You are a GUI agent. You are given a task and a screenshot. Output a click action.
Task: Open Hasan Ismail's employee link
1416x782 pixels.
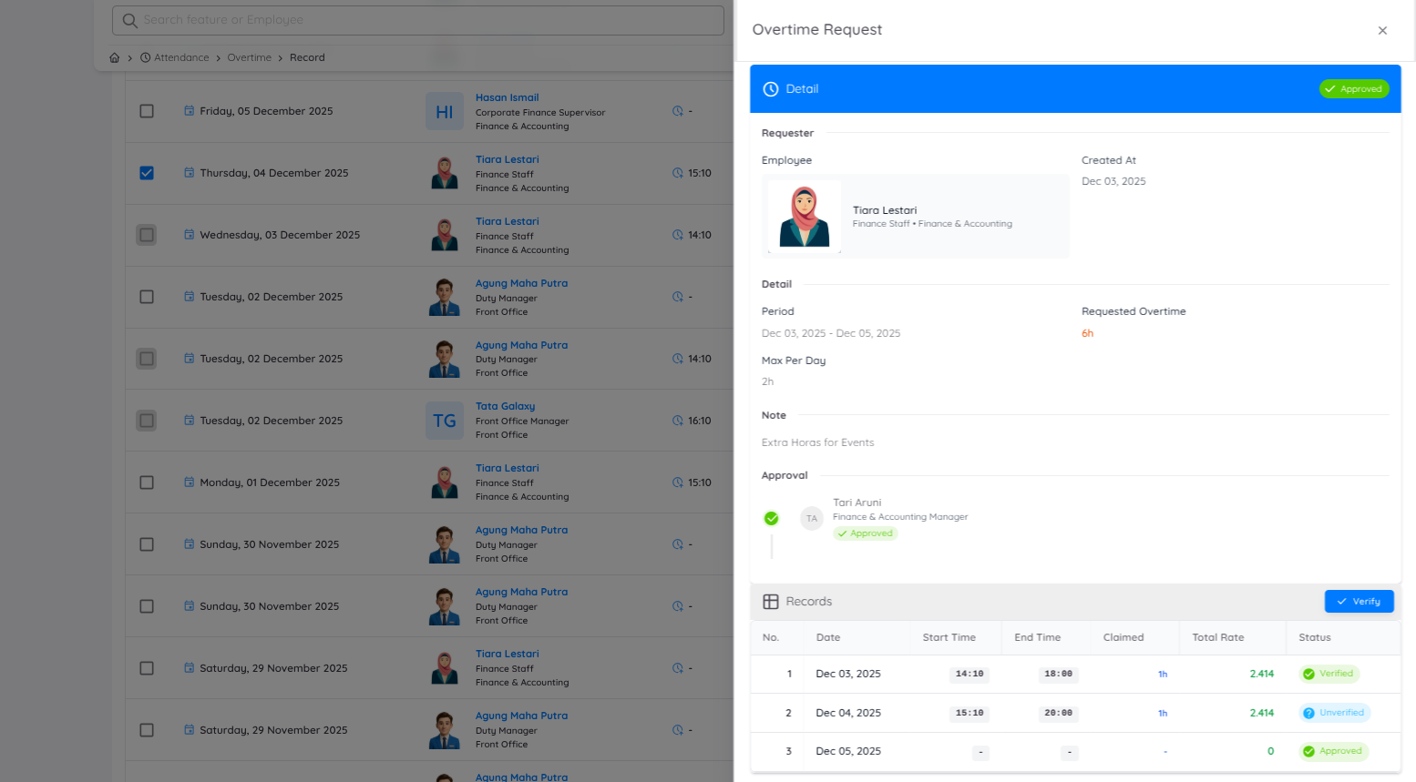tap(507, 97)
